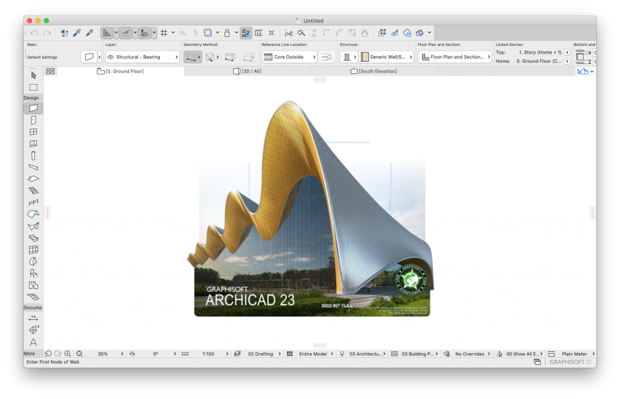The height and width of the screenshot is (399, 620).
Task: Click the Split scissors icon
Action: [x=289, y=33]
